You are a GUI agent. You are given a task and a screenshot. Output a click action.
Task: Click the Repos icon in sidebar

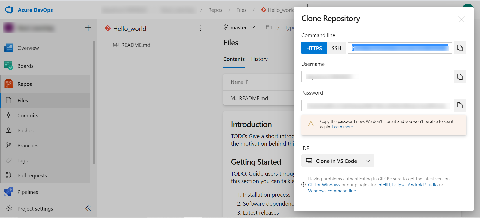(9, 84)
